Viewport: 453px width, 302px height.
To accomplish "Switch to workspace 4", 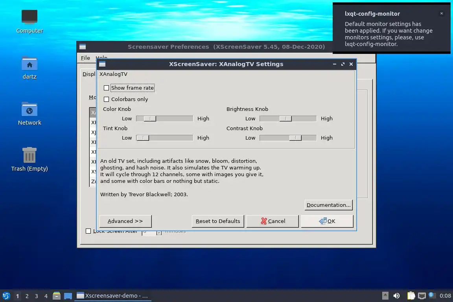I will coord(46,296).
